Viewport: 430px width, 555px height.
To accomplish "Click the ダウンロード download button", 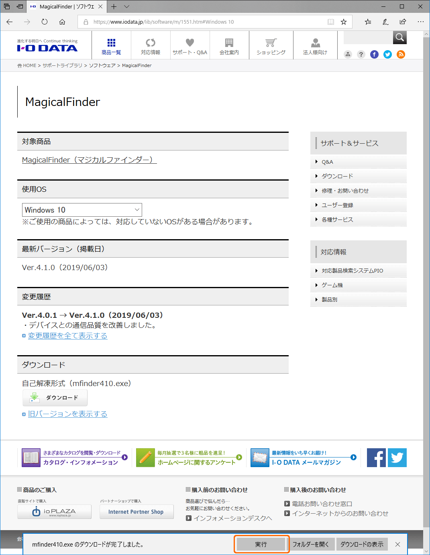I will (x=55, y=398).
